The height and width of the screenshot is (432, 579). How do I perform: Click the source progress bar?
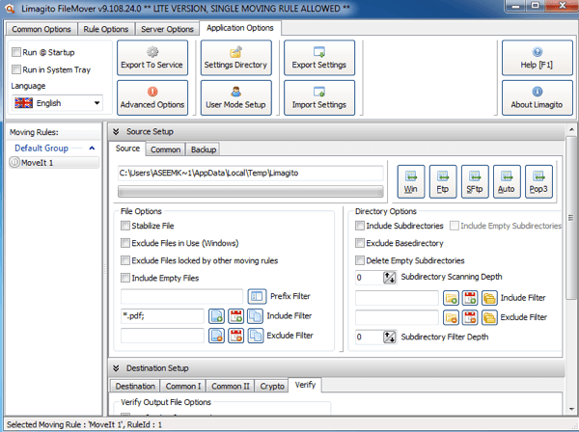(250, 192)
